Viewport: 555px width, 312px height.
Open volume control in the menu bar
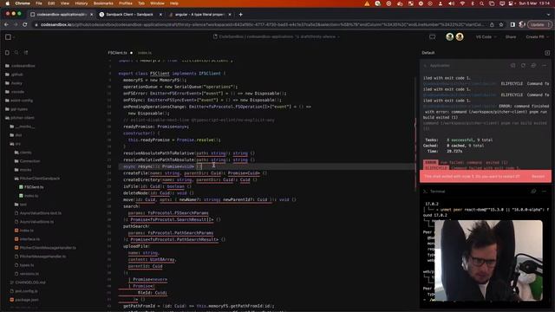click(x=451, y=3)
